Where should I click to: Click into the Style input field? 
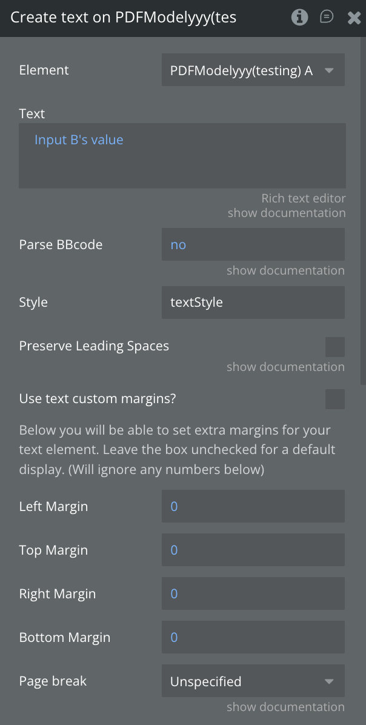[253, 302]
